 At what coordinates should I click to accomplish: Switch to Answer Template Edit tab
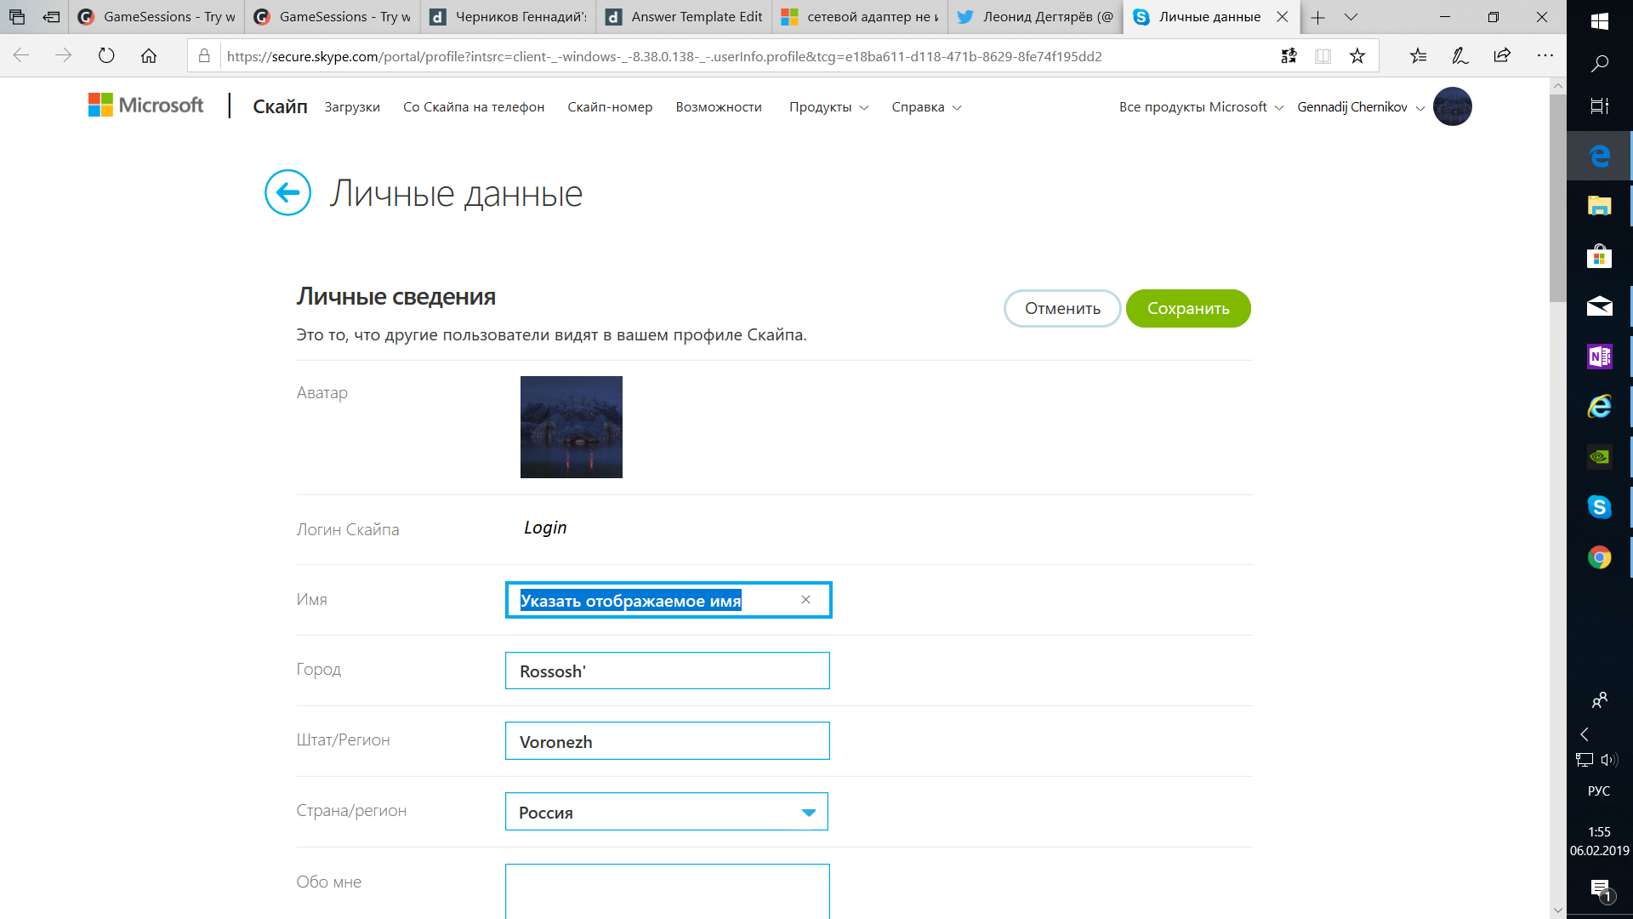click(x=685, y=17)
